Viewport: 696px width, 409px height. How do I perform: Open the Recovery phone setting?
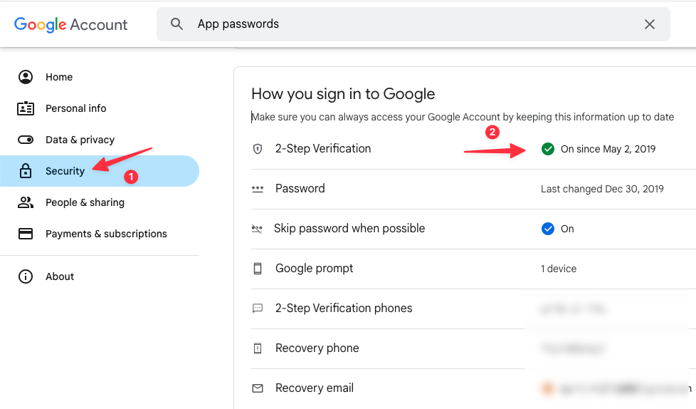[473, 348]
